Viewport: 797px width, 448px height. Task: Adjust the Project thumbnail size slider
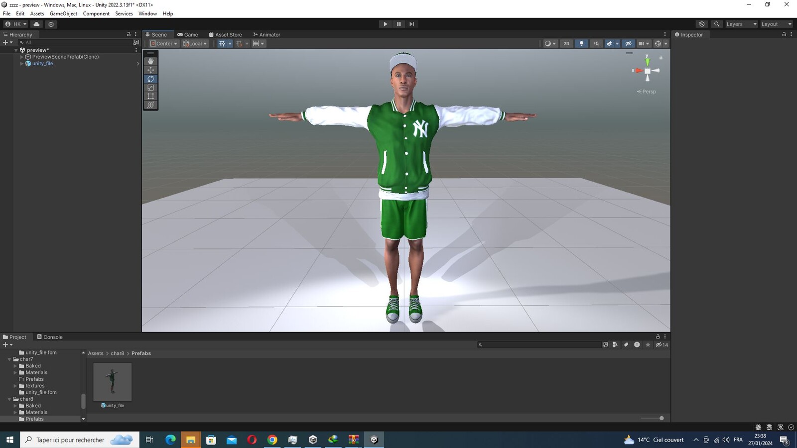click(662, 418)
